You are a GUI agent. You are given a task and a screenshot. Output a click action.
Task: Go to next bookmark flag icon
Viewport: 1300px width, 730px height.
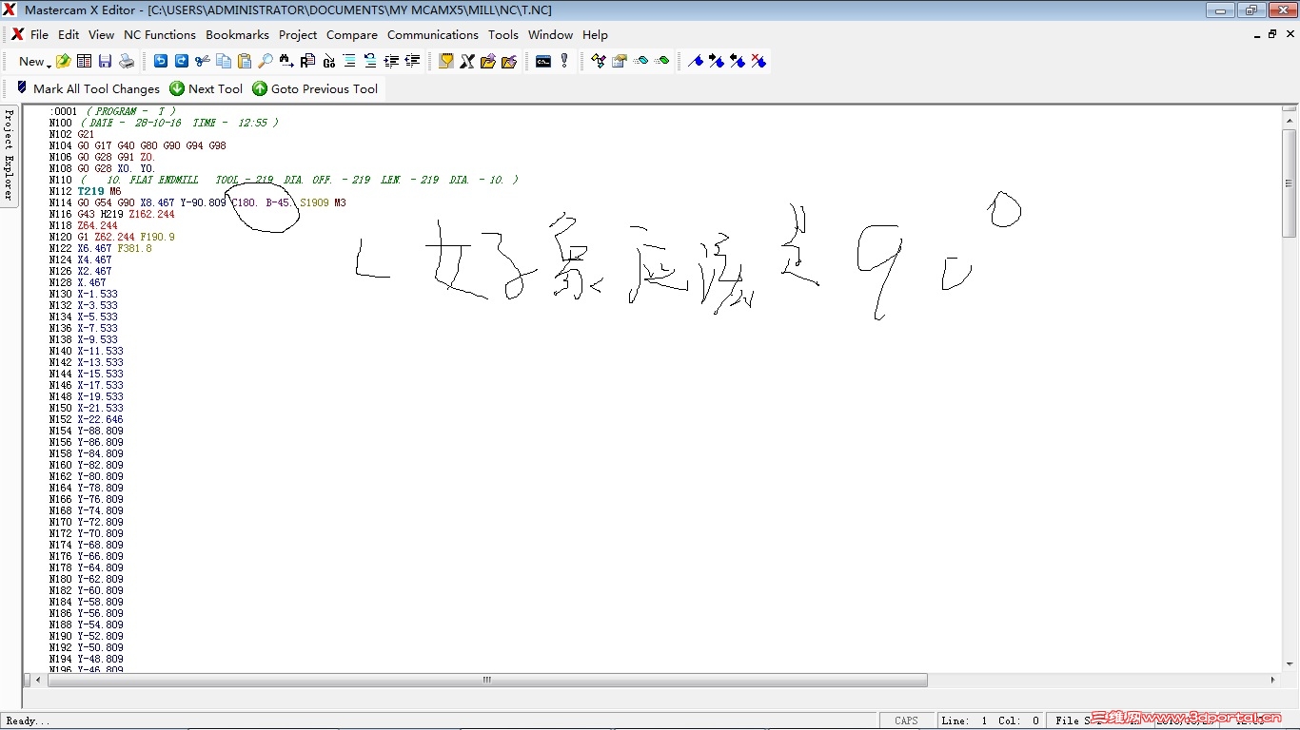(717, 61)
